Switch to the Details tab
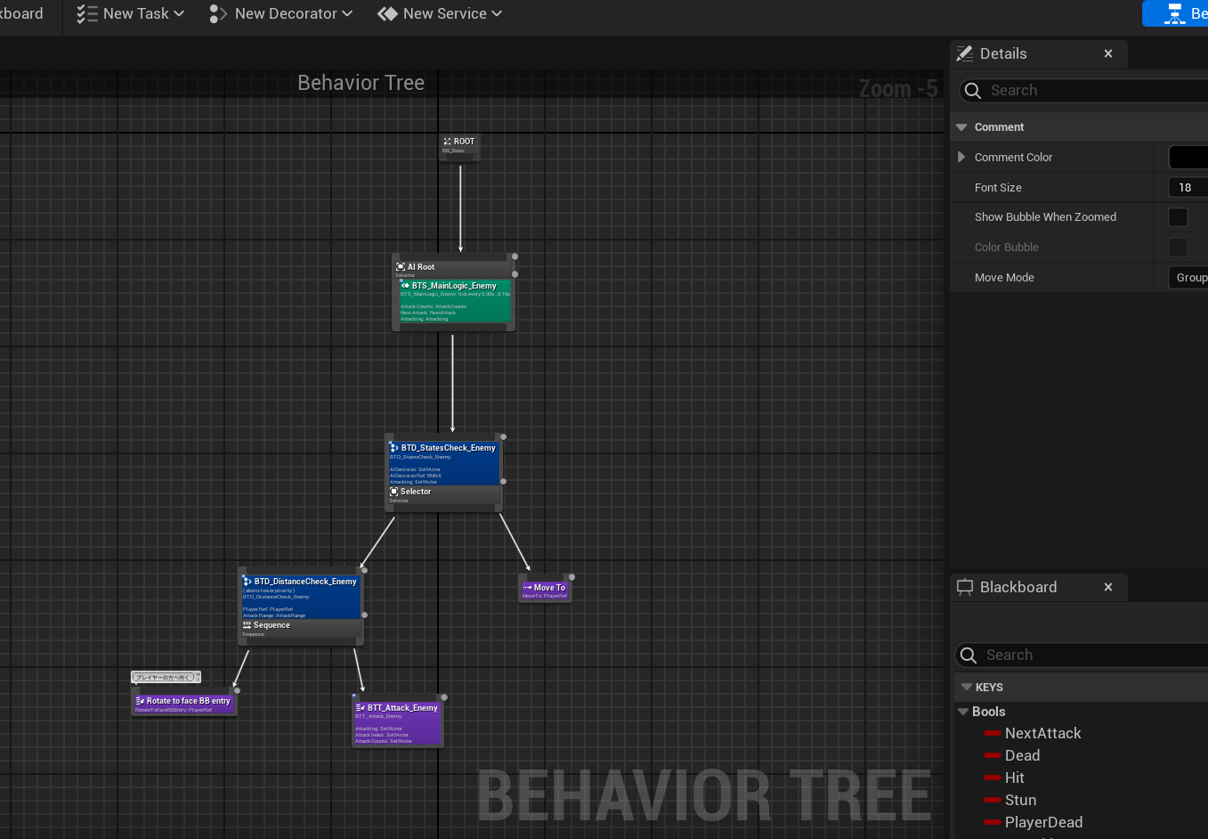The width and height of the screenshot is (1208, 839). click(x=1001, y=53)
